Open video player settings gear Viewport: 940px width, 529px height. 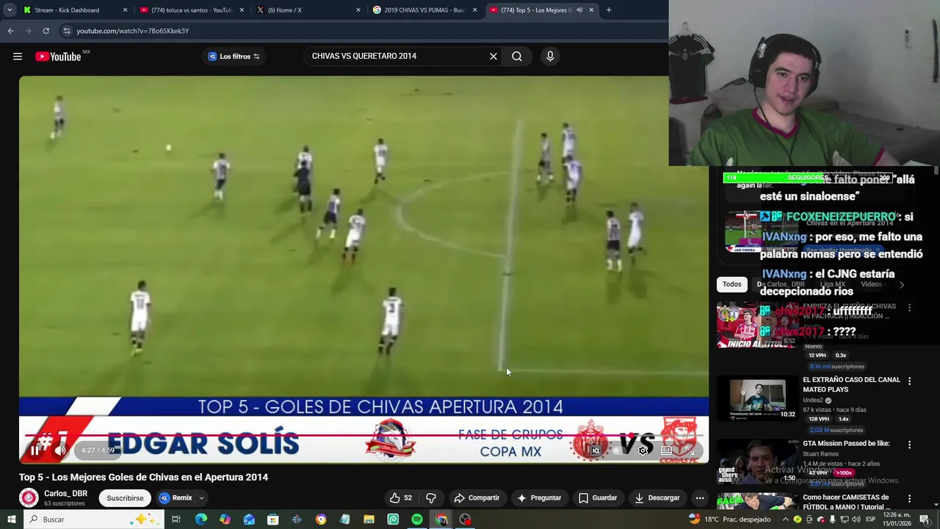[643, 450]
